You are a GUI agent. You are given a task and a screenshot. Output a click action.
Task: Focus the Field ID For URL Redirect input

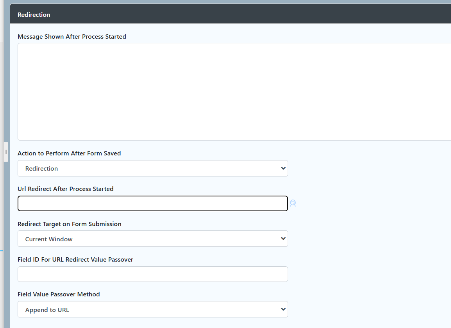tap(152, 274)
